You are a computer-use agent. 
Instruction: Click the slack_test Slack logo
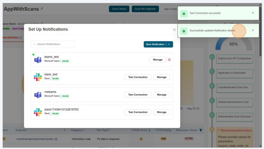pos(38,77)
